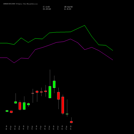The image size is (134, 134).
Task: Click the green candlestick for 22 Apr
Action: (x=54, y=84)
